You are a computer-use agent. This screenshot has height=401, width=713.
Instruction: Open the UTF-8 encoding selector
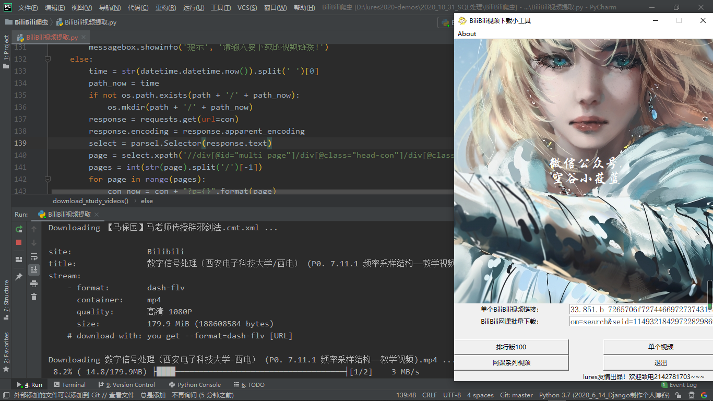pos(452,395)
